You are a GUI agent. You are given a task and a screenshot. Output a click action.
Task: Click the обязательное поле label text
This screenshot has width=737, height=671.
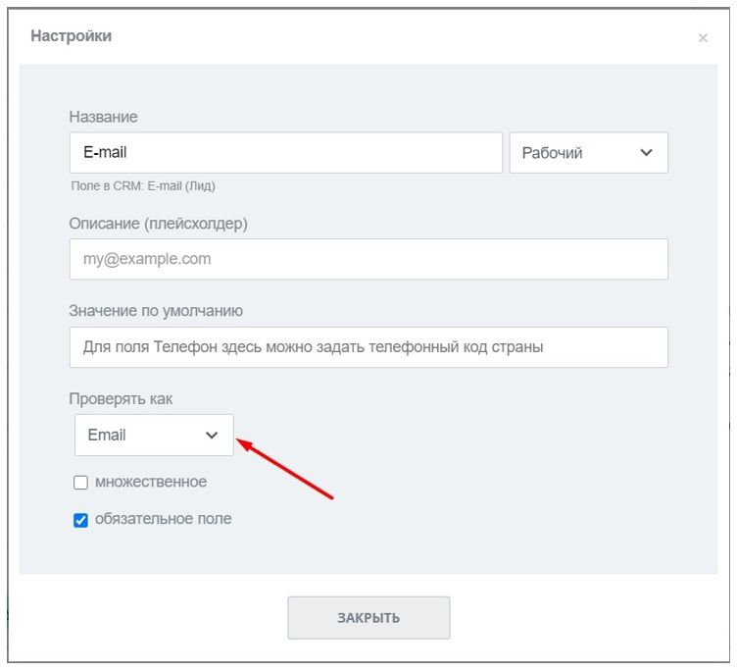click(x=163, y=518)
